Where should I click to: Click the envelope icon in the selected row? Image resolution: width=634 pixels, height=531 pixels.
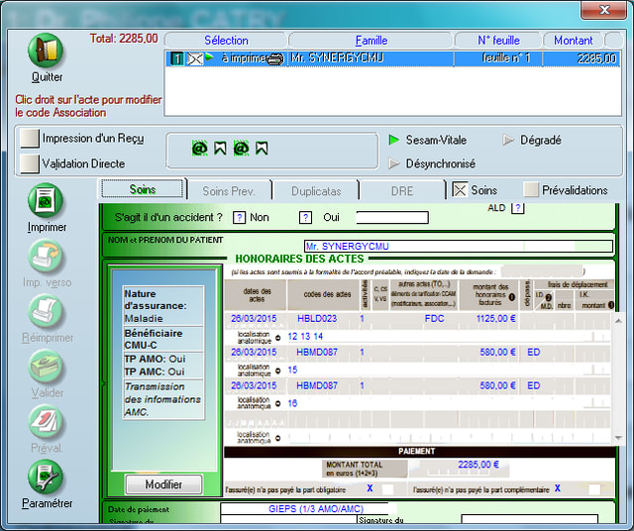(194, 59)
